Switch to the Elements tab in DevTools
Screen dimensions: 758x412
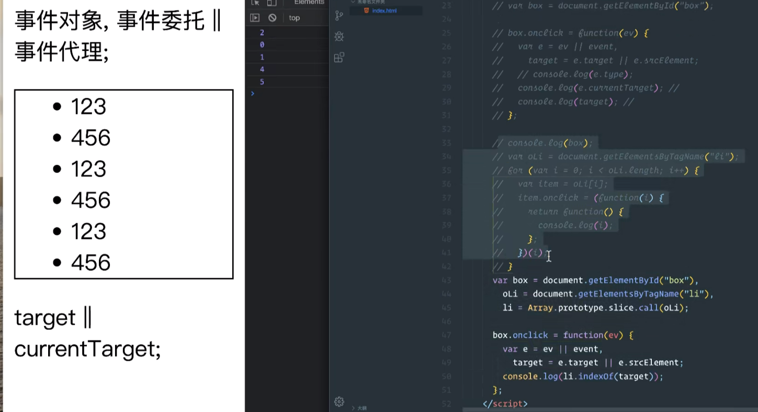click(x=309, y=3)
